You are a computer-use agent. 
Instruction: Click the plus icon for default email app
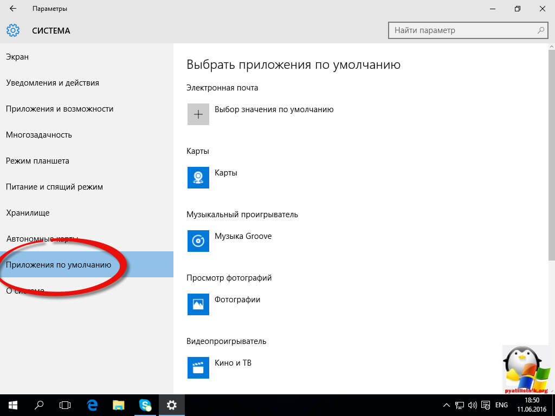point(198,114)
